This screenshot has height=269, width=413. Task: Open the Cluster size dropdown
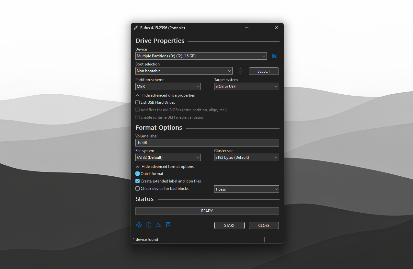[x=247, y=158]
